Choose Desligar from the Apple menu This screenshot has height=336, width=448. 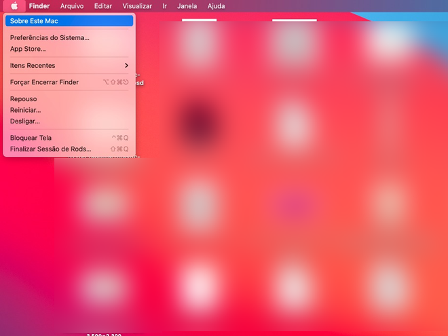[69, 121]
